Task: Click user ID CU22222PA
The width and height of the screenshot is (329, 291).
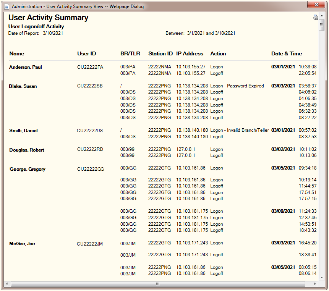Action: point(90,67)
